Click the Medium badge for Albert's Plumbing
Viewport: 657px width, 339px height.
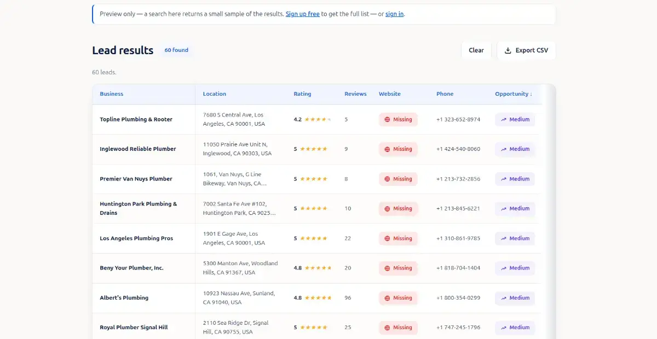pyautogui.click(x=515, y=298)
